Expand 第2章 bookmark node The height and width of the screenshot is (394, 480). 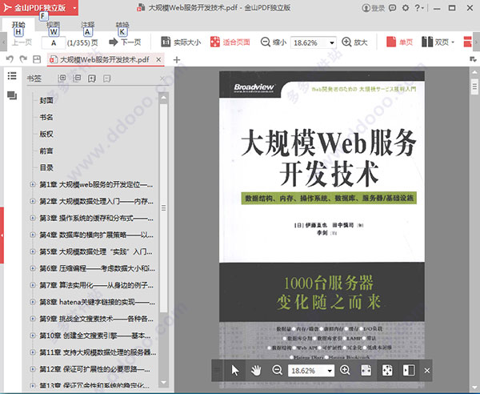click(33, 201)
